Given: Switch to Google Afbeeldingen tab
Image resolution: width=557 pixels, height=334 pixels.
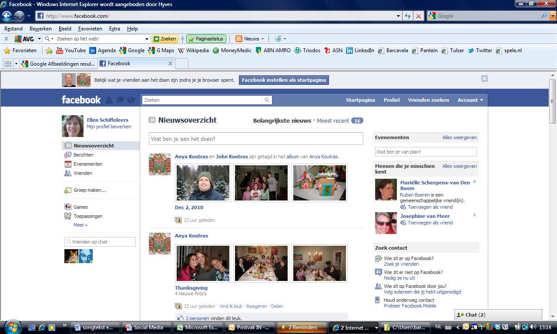Looking at the screenshot, I should [59, 63].
